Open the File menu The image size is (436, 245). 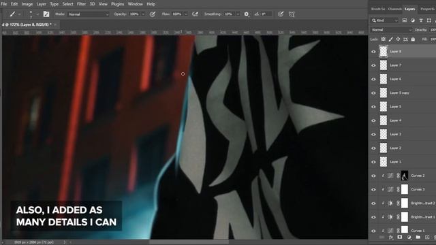4,4
